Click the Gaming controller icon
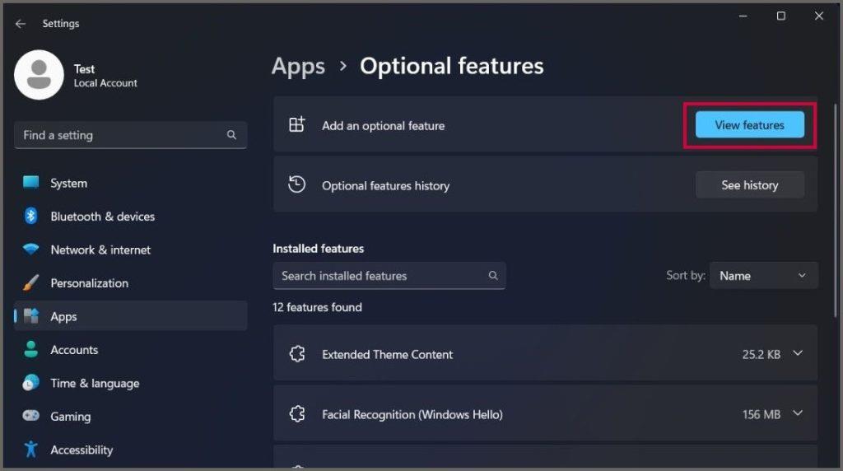The height and width of the screenshot is (471, 843). [x=30, y=416]
